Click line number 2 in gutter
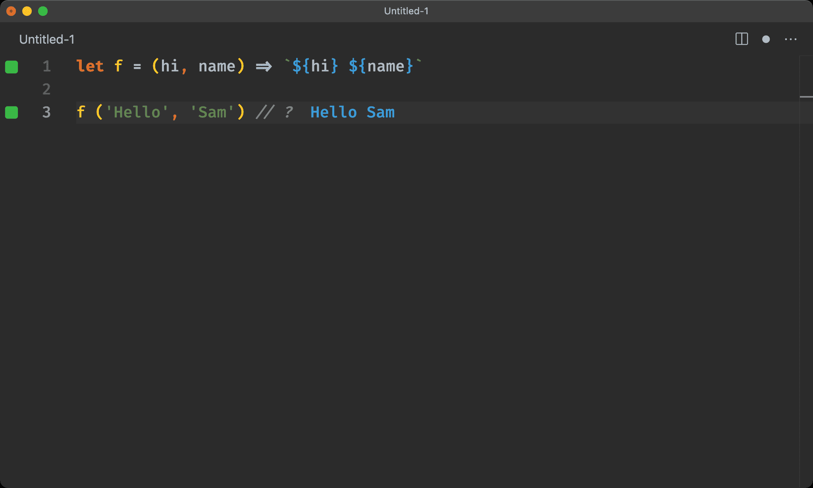The height and width of the screenshot is (488, 813). (x=46, y=89)
